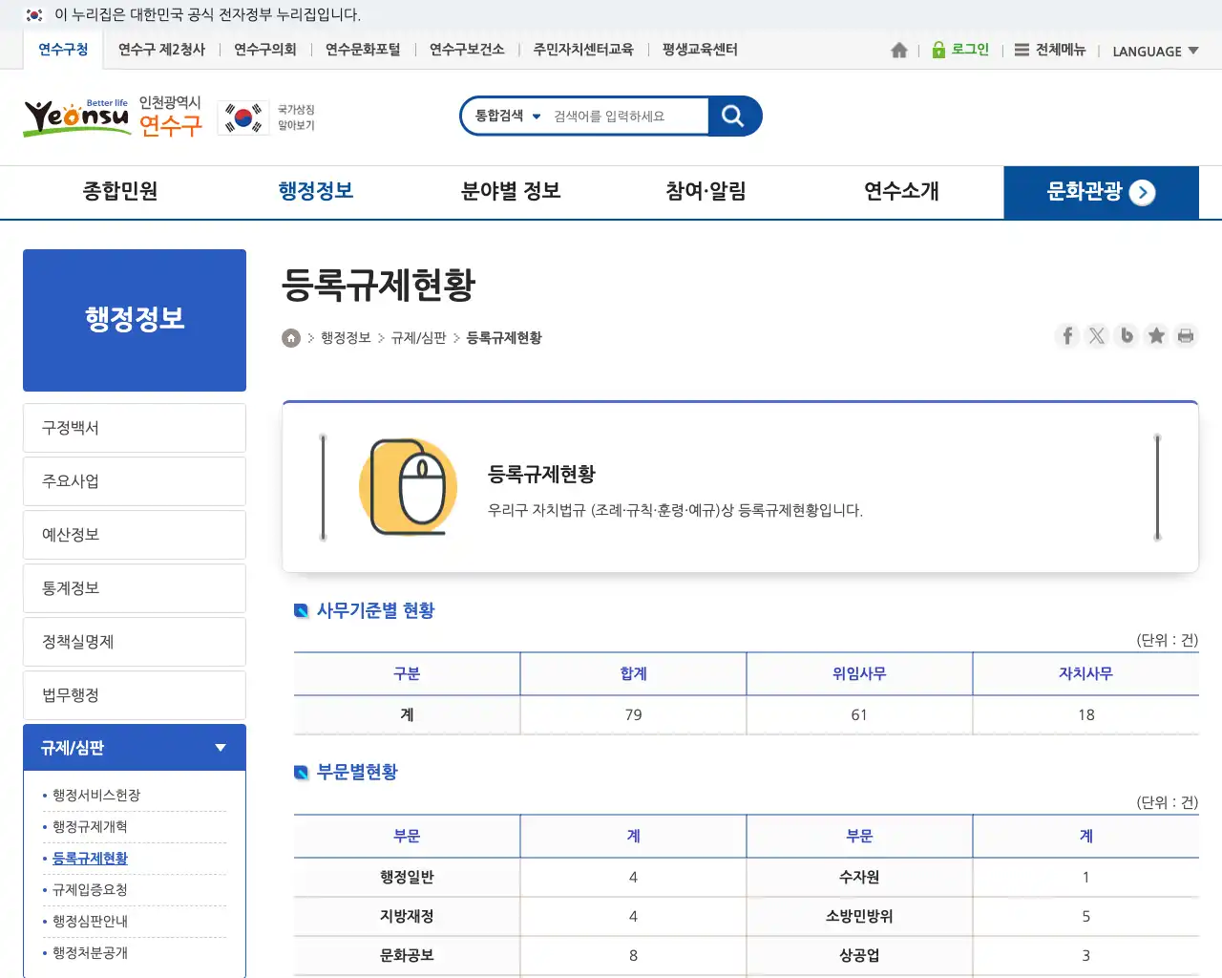This screenshot has height=978, width=1222.
Task: Open the 참여·알림 main menu
Action: point(706,192)
